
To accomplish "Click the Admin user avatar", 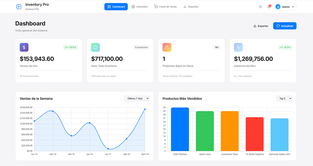I will click(x=278, y=7).
